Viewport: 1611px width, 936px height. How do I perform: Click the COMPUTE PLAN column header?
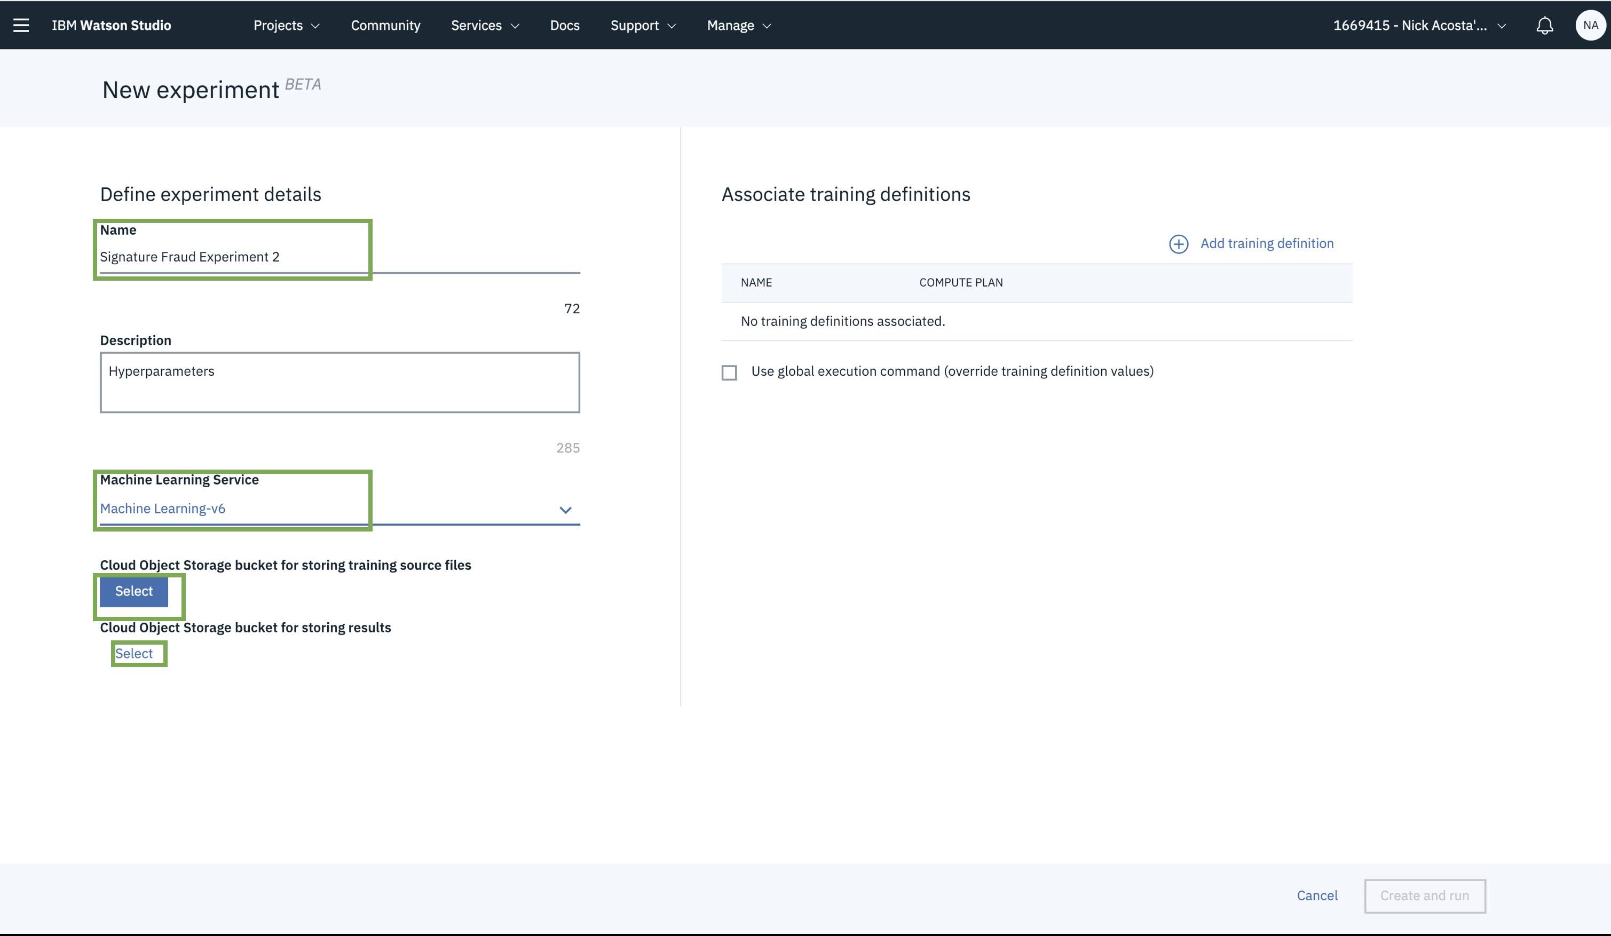click(x=961, y=282)
